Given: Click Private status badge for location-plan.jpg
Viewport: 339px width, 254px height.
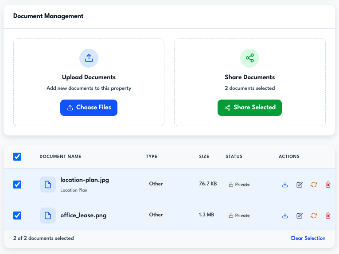Looking at the screenshot, I should pos(239,185).
